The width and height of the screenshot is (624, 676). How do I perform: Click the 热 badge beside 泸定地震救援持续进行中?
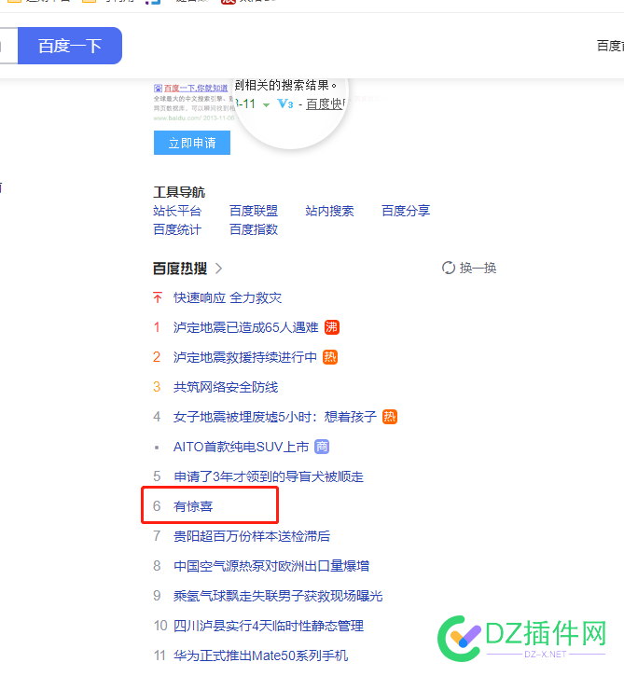[x=330, y=357]
